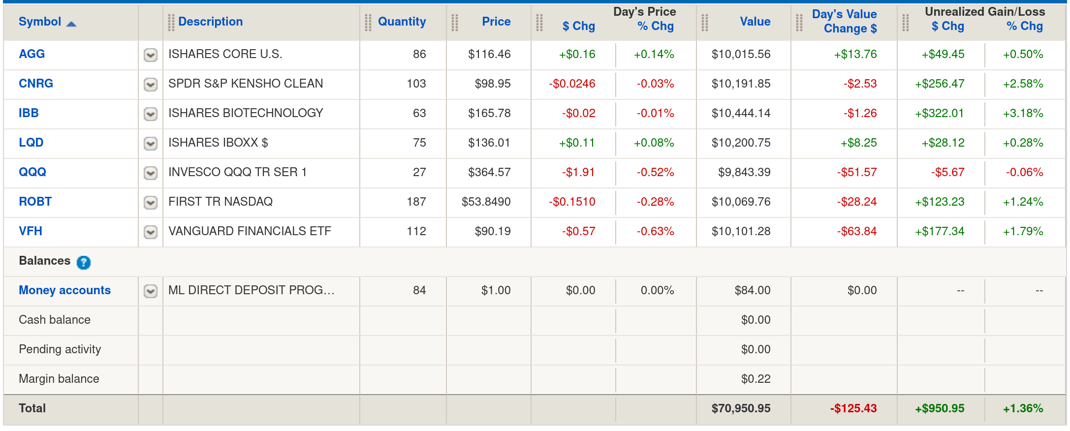This screenshot has width=1070, height=431.
Task: Sort by Description column header
Action: click(x=210, y=22)
